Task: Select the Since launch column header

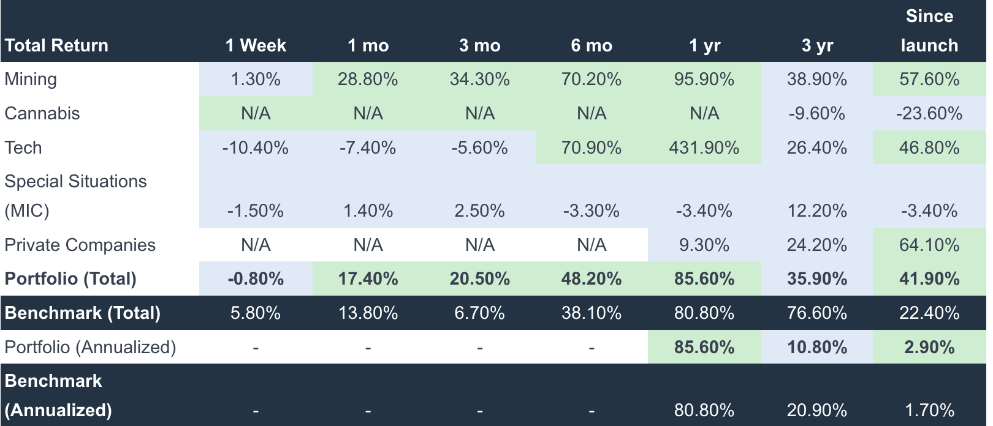Action: [x=929, y=31]
